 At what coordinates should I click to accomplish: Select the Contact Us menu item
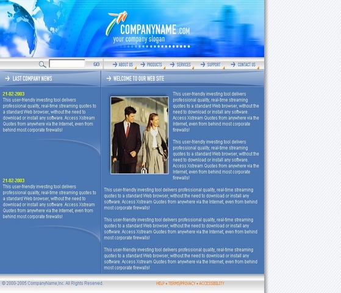[x=246, y=65]
